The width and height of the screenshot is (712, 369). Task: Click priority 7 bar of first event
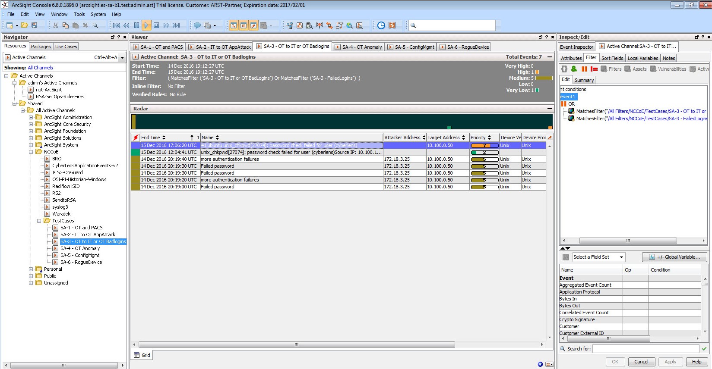click(484, 145)
